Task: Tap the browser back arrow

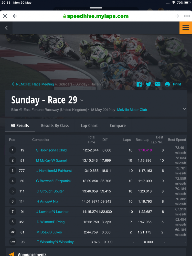Action: [x=15, y=16]
